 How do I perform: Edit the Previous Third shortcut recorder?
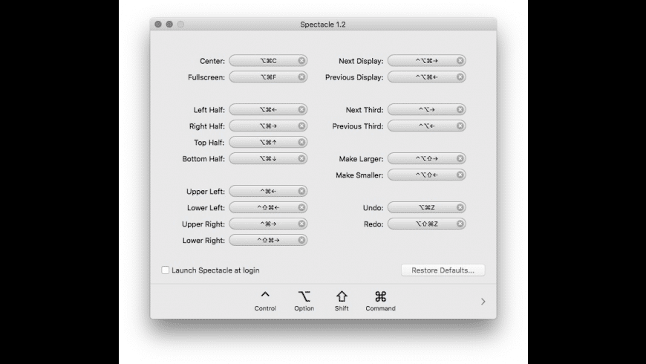[426, 126]
